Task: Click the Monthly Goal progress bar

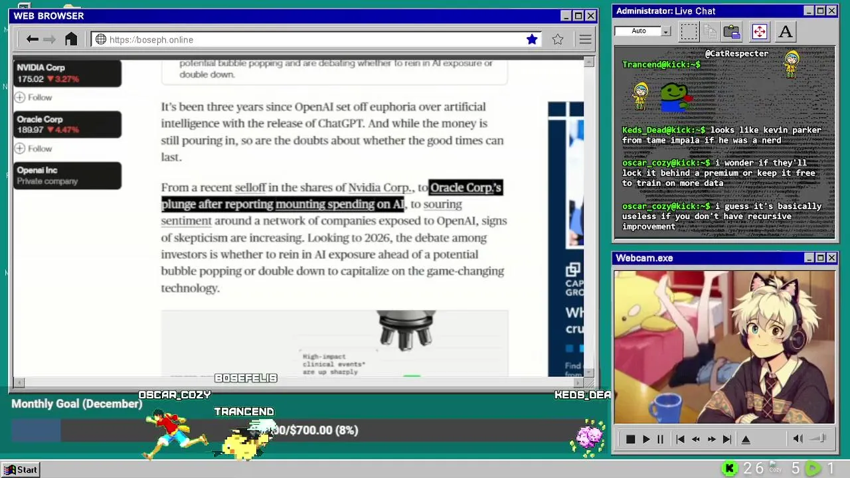Action: (x=307, y=430)
